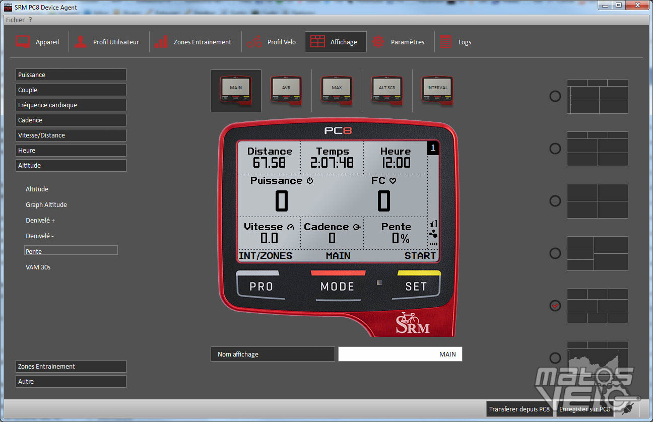The height and width of the screenshot is (422, 653).
Task: Click the battery icon on PC8 screen
Action: point(433,244)
